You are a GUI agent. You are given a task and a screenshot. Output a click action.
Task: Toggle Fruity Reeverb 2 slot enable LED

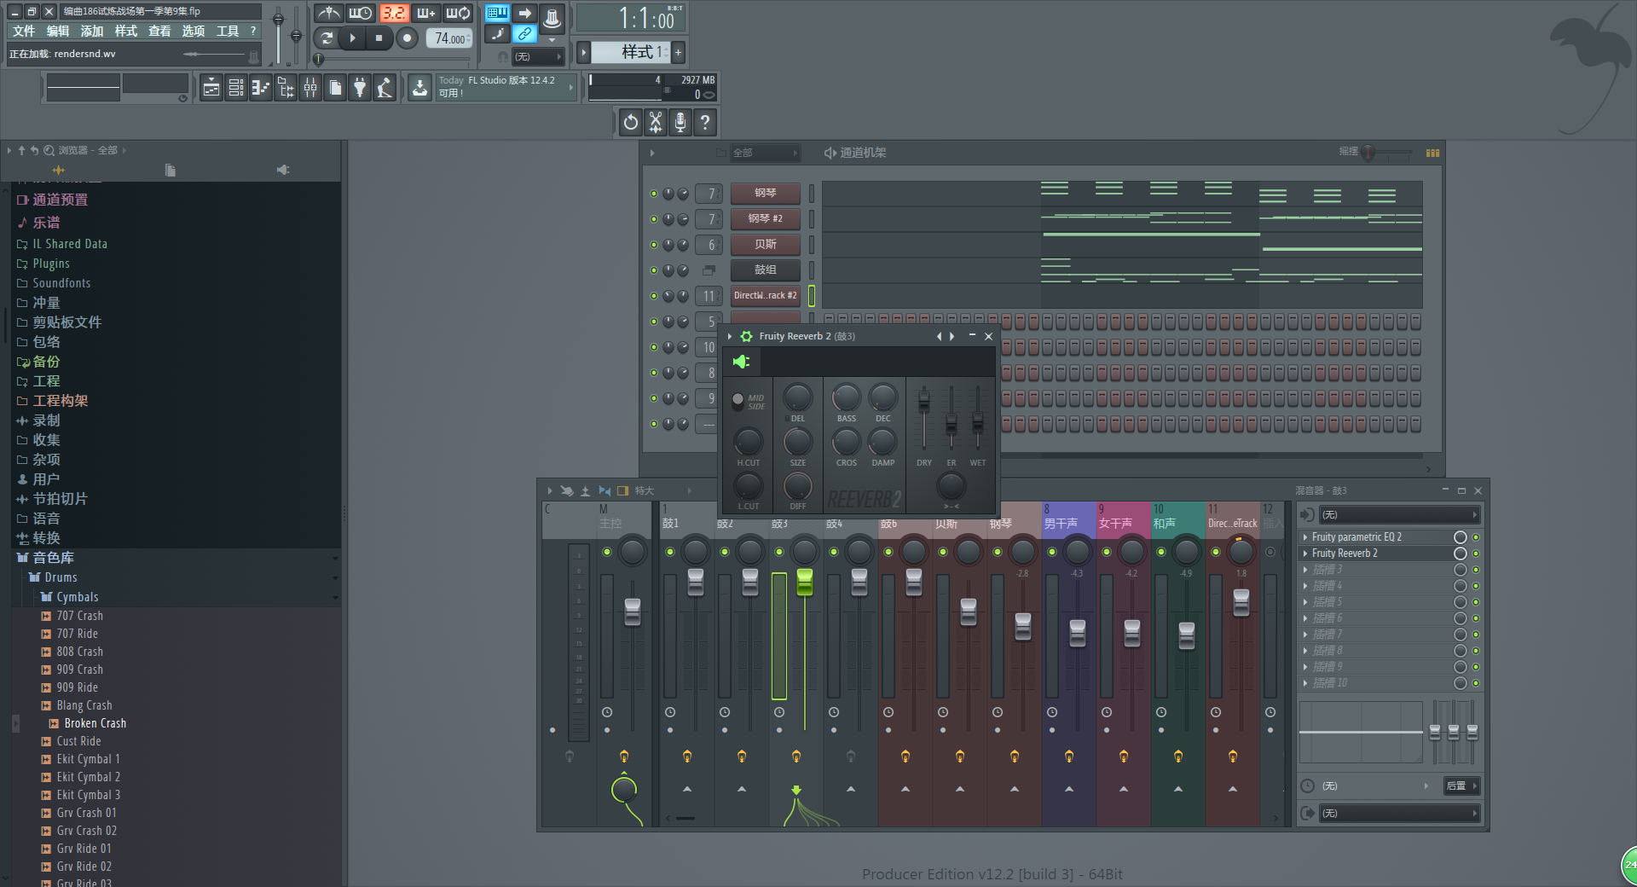pyautogui.click(x=1476, y=554)
